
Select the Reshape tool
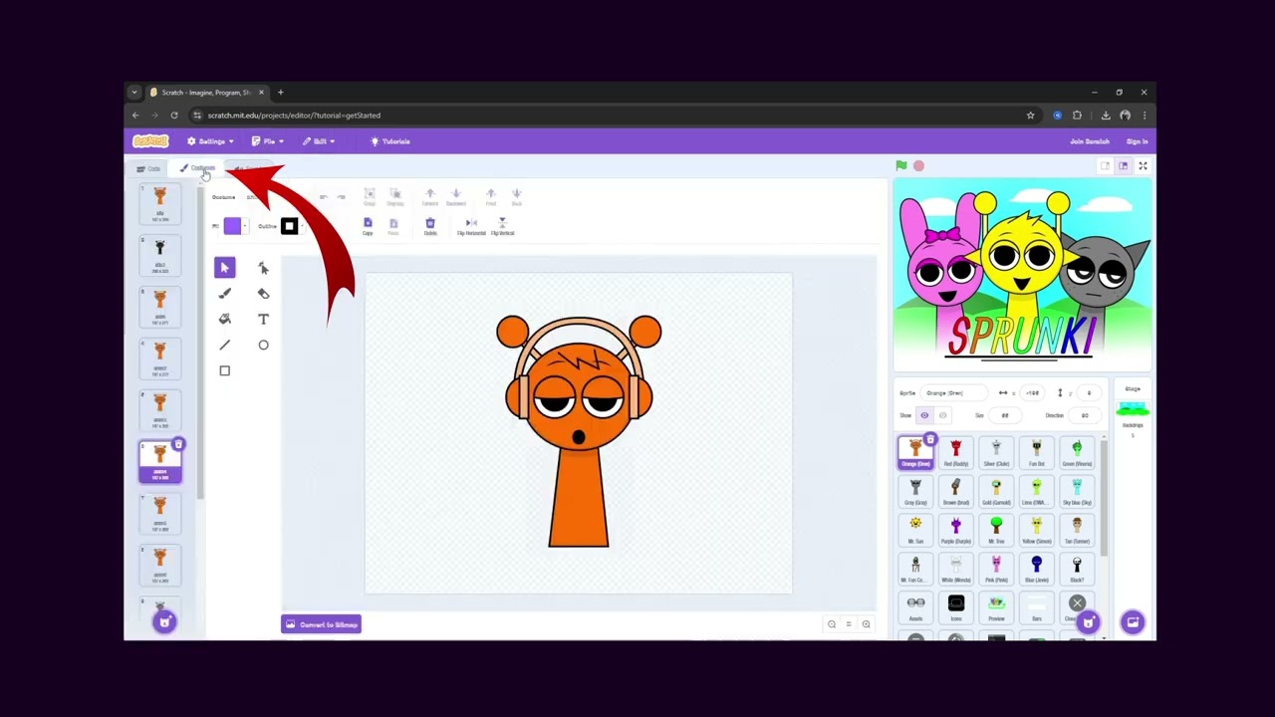pyautogui.click(x=263, y=268)
